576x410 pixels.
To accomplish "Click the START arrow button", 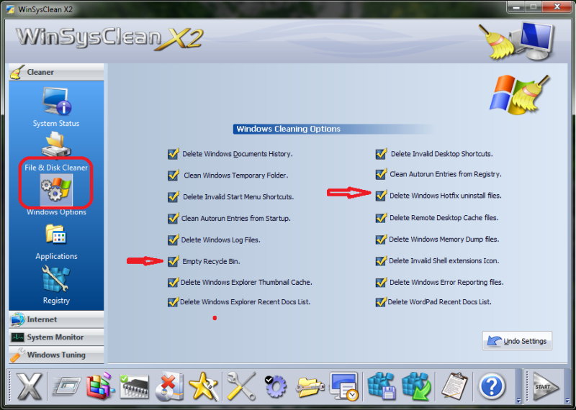I will pos(546,386).
